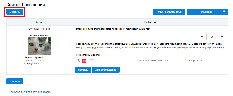Image resolution: width=233 pixels, height=96 pixels.
Task: Expand the Операции dropdown menu
Action: (207, 12)
